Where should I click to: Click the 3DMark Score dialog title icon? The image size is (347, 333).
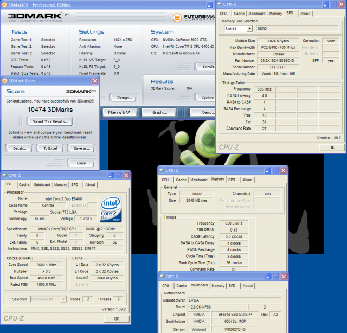click(x=5, y=81)
